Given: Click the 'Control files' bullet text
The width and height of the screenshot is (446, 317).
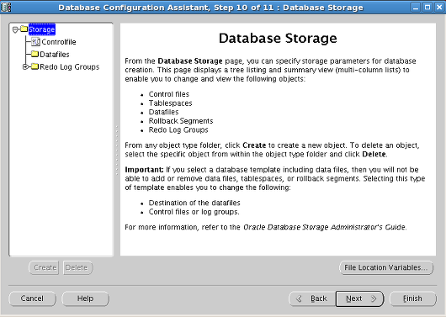Looking at the screenshot, I should (x=168, y=94).
